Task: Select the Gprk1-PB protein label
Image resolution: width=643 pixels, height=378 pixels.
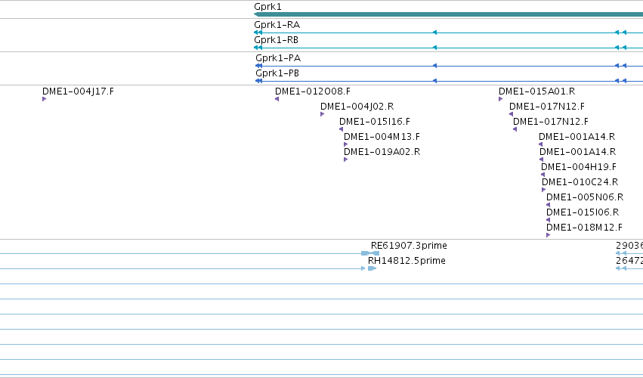Action: [277, 73]
